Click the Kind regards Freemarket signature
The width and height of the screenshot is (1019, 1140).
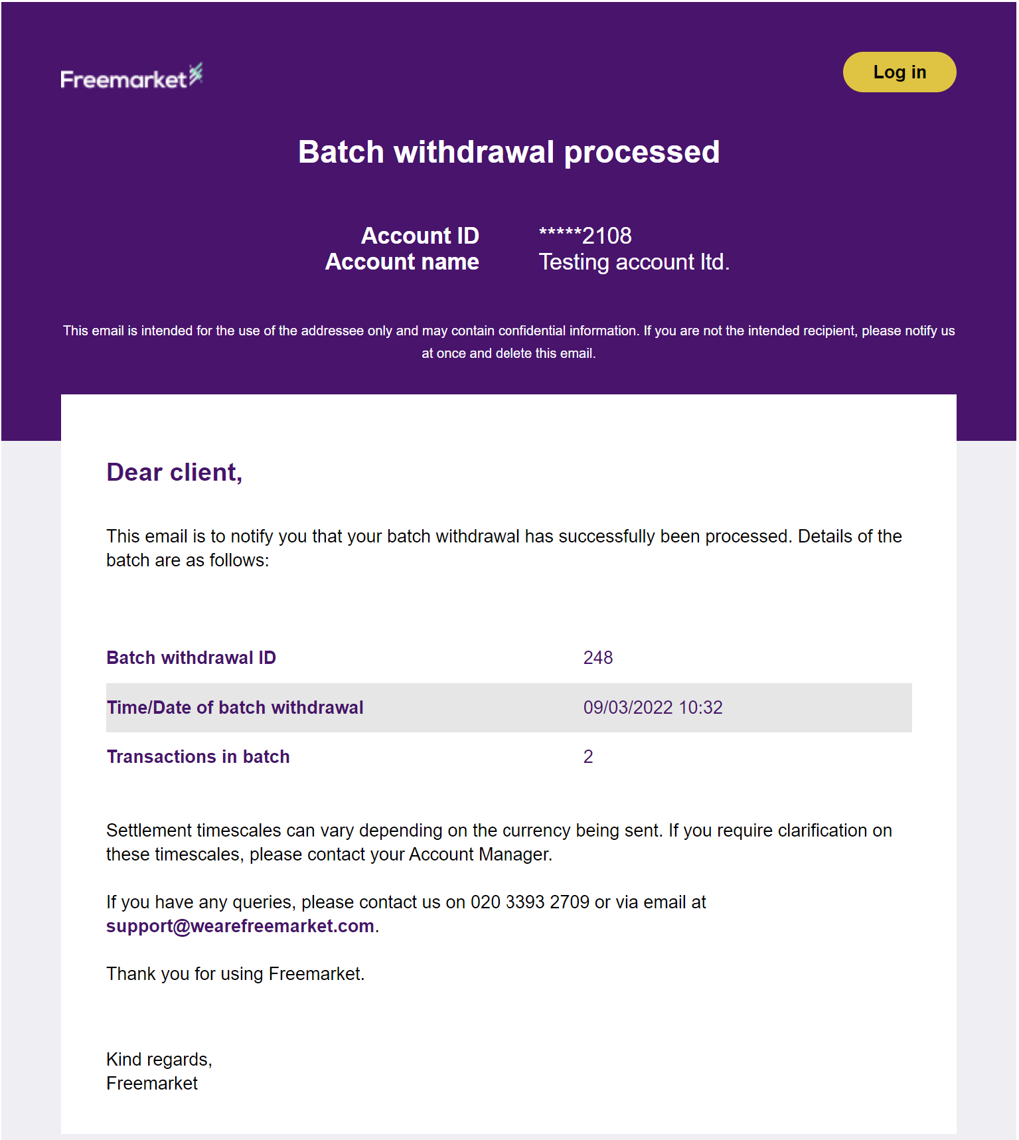(159, 1071)
